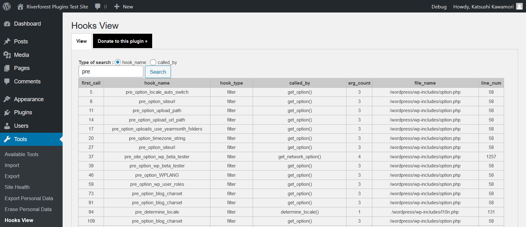The height and width of the screenshot is (227, 526).
Task: Click the Posts pushpin icon
Action: tap(7, 42)
